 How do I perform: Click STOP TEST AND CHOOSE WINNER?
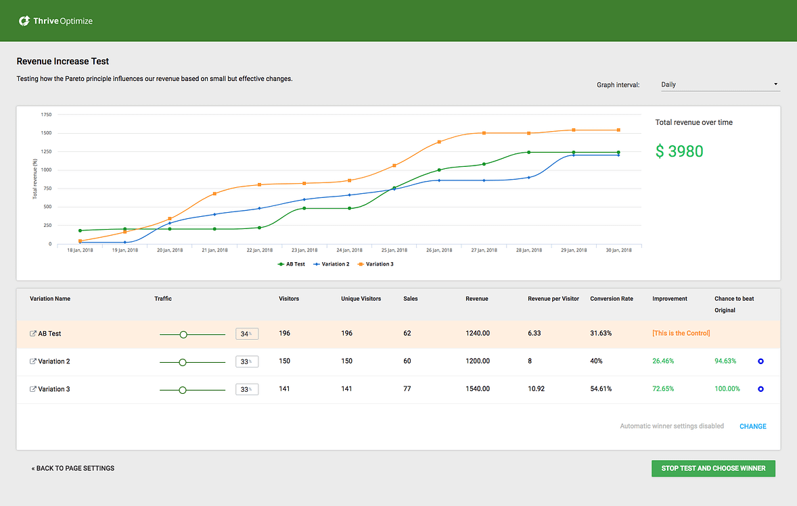pyautogui.click(x=713, y=468)
